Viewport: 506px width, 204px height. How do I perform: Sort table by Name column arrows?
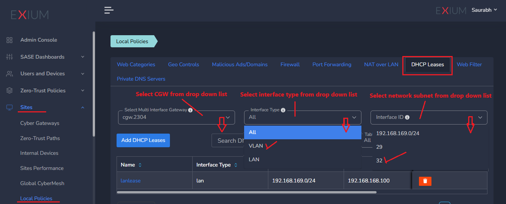[140, 165]
